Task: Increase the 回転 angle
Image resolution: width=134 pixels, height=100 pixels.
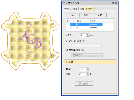Action: 87,74
